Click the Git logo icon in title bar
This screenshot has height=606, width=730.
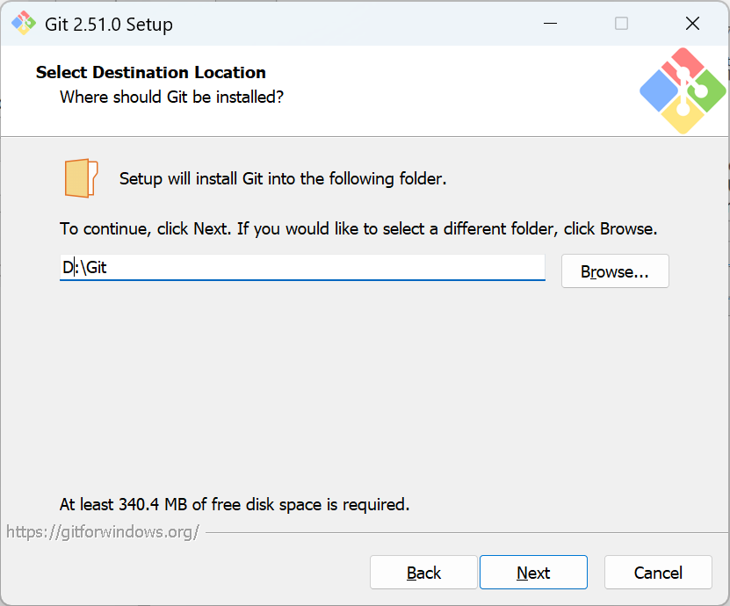click(24, 23)
